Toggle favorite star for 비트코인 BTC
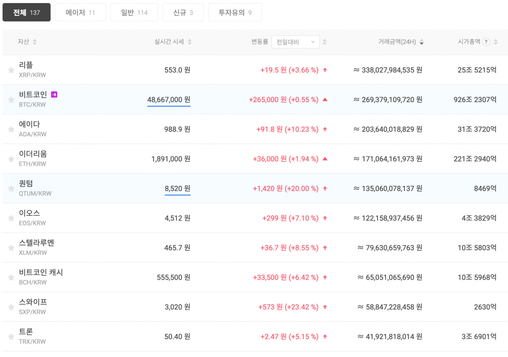Image resolution: width=508 pixels, height=357 pixels. tap(11, 100)
